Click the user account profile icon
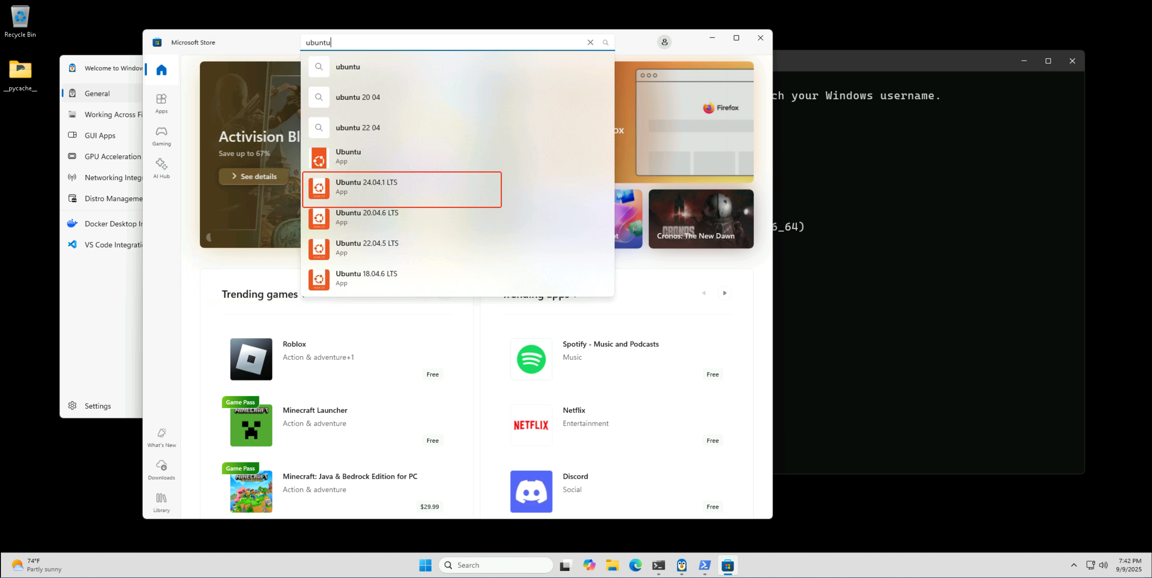Viewport: 1152px width, 578px height. pos(664,42)
